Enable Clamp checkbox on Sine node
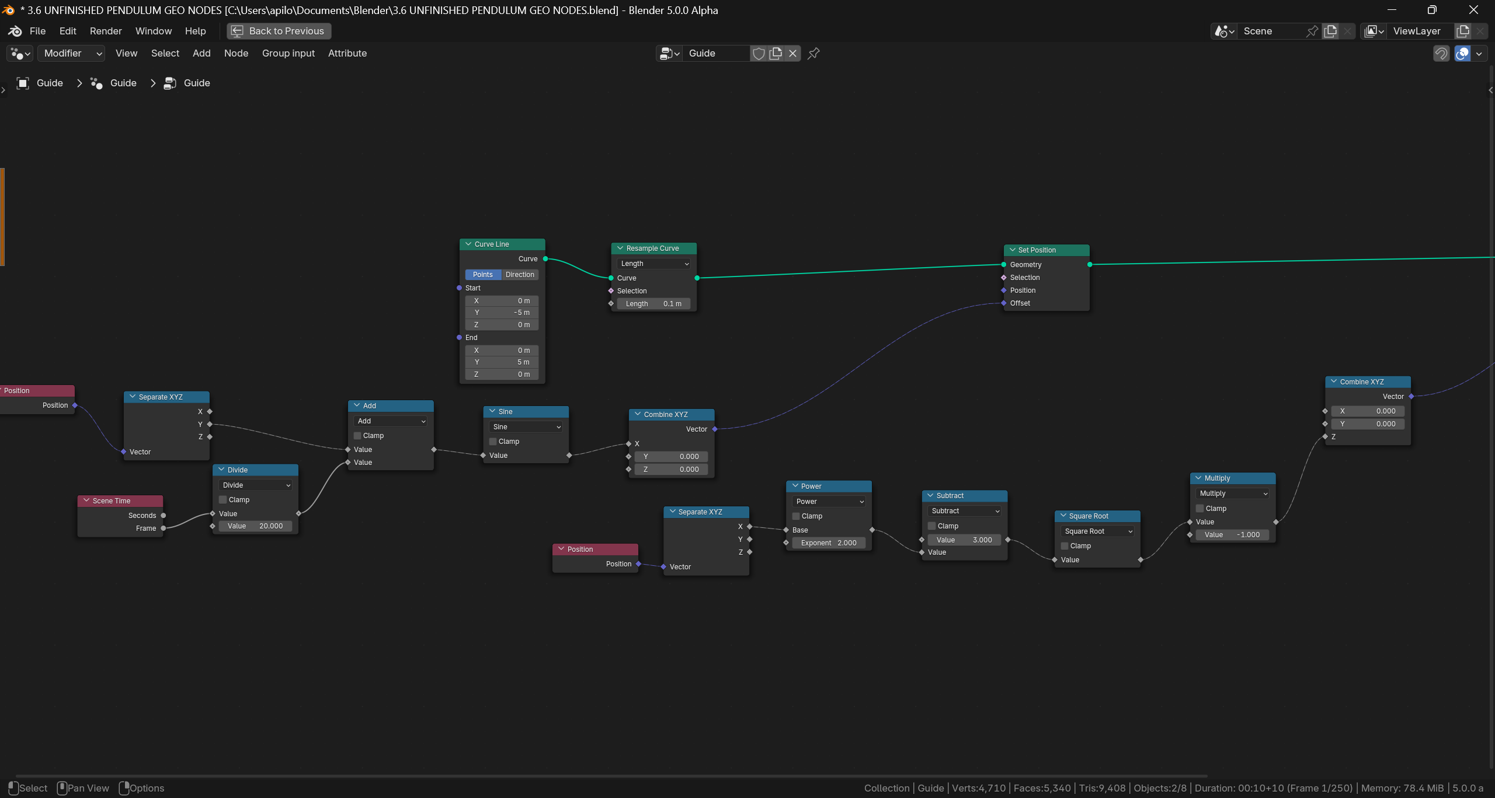 point(493,442)
